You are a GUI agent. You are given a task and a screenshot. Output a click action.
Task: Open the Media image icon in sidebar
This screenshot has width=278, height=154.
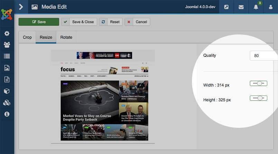[x=7, y=68]
